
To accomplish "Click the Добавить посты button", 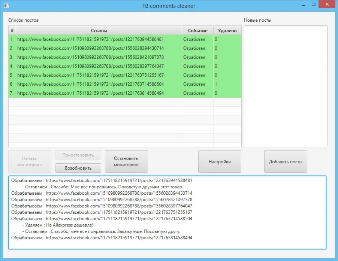I will tap(286, 161).
